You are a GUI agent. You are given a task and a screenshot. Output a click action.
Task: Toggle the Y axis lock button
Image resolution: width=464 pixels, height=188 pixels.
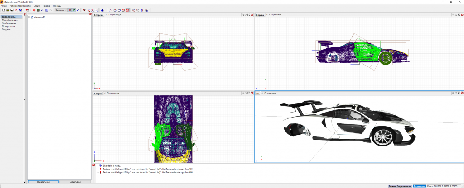coord(74,10)
